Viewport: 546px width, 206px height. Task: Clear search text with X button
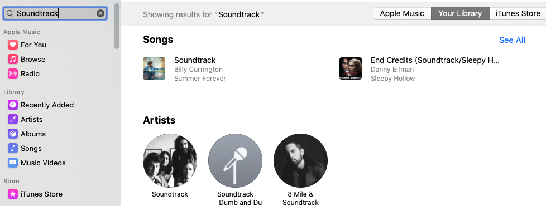(x=100, y=13)
